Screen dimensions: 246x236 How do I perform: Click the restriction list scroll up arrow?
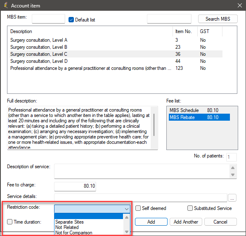click(x=127, y=217)
